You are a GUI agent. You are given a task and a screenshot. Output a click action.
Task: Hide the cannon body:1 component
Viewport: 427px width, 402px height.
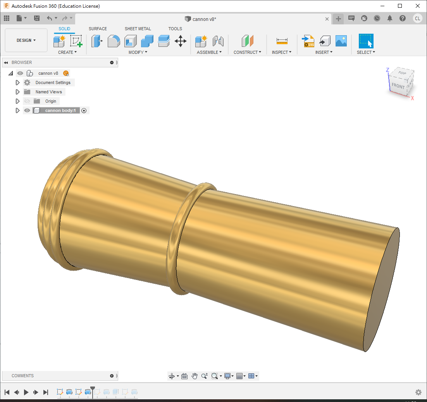pos(27,110)
